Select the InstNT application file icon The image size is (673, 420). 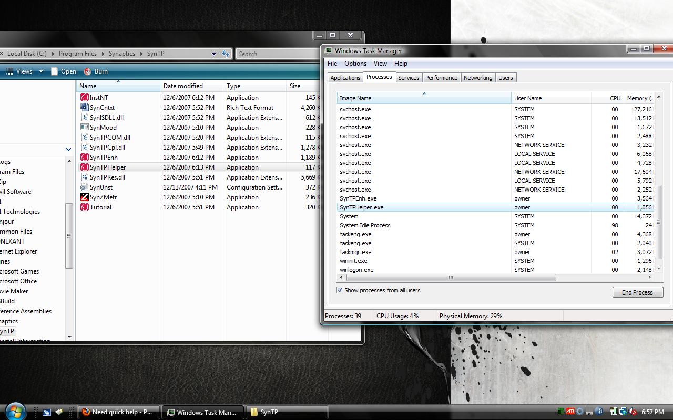click(84, 97)
